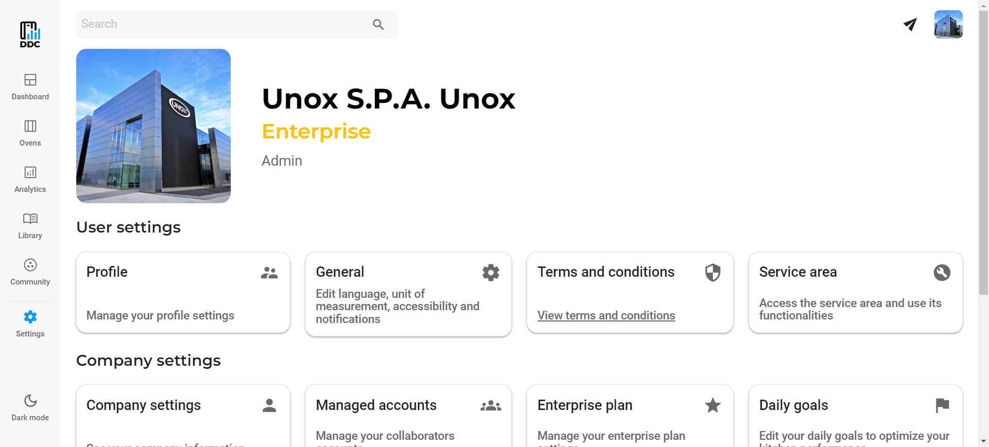Open the Analytics page
Viewport: 989px width, 447px height.
coord(30,179)
